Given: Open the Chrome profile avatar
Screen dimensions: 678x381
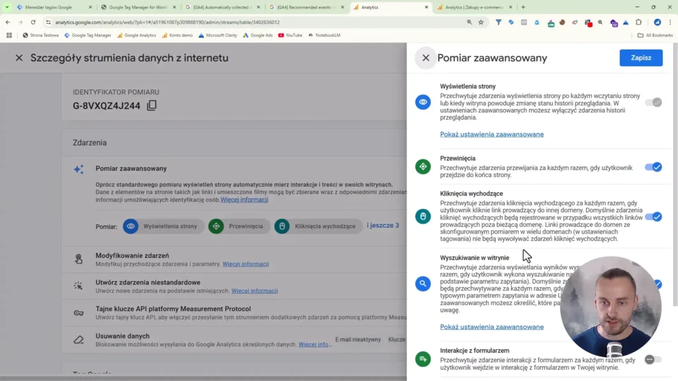Looking at the screenshot, I should click(x=657, y=22).
